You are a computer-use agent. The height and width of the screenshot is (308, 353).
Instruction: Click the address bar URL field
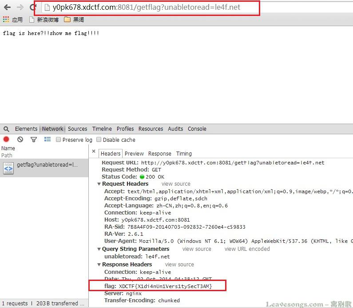pos(147,8)
